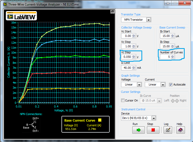
Task: Click the cursor Position Right diamond button
Action: (x=177, y=101)
